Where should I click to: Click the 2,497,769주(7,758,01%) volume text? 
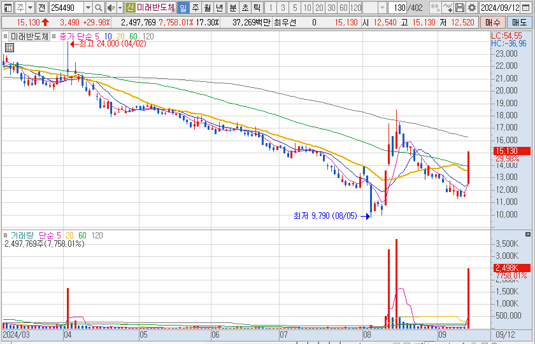coord(45,244)
